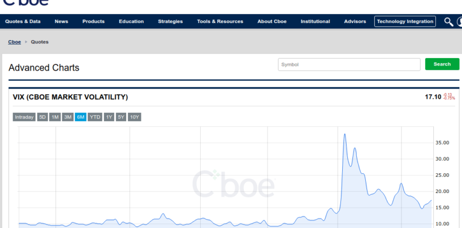The image size is (462, 228).
Task: Open the About Cboe menu
Action: click(x=272, y=21)
